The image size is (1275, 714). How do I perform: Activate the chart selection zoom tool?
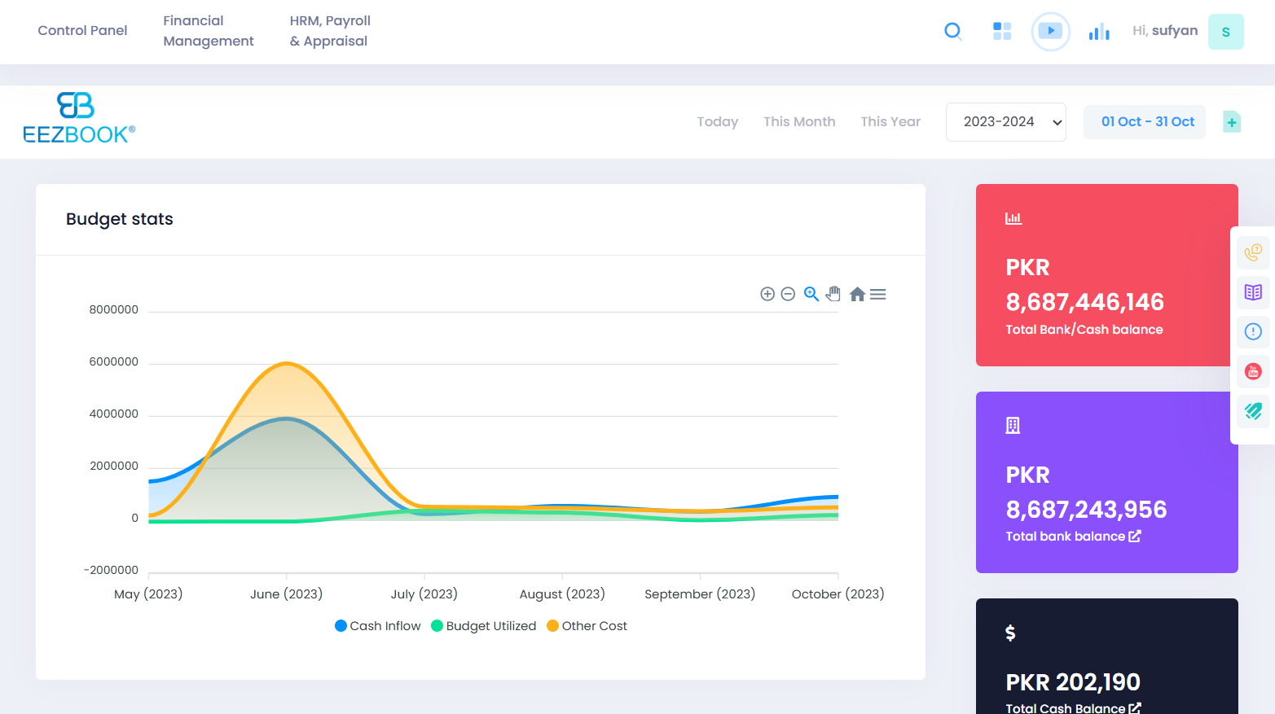tap(811, 293)
